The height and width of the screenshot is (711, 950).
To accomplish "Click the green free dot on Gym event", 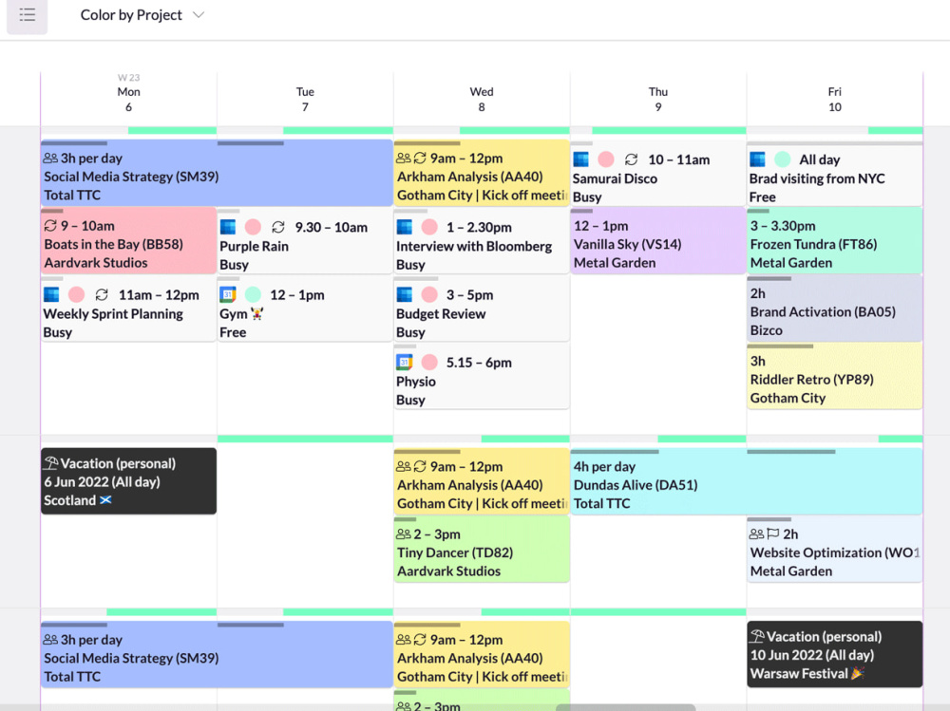I will point(254,295).
